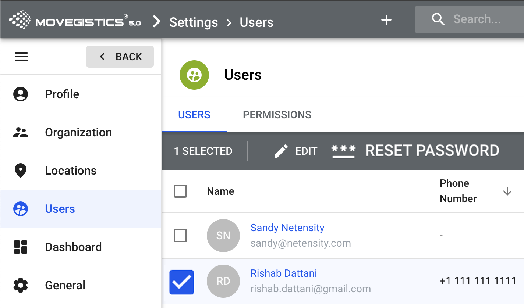Click the Profile person icon in sidebar

tap(21, 94)
